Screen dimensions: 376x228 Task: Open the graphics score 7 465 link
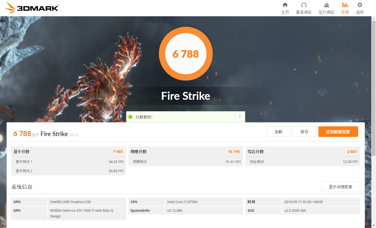click(x=118, y=152)
